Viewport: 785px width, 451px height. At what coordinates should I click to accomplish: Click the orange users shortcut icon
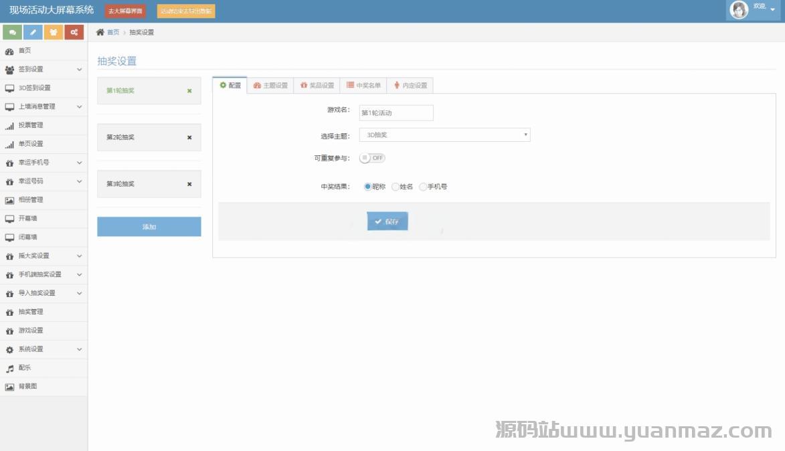(54, 32)
